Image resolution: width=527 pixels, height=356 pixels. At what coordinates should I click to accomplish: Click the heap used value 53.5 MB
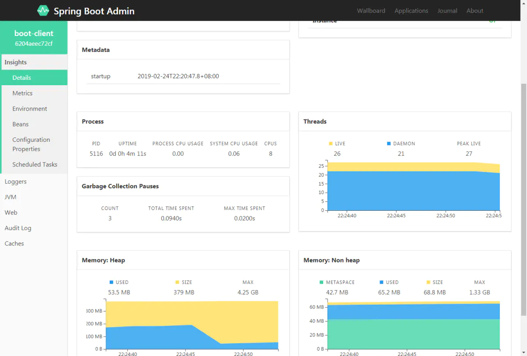tap(119, 292)
